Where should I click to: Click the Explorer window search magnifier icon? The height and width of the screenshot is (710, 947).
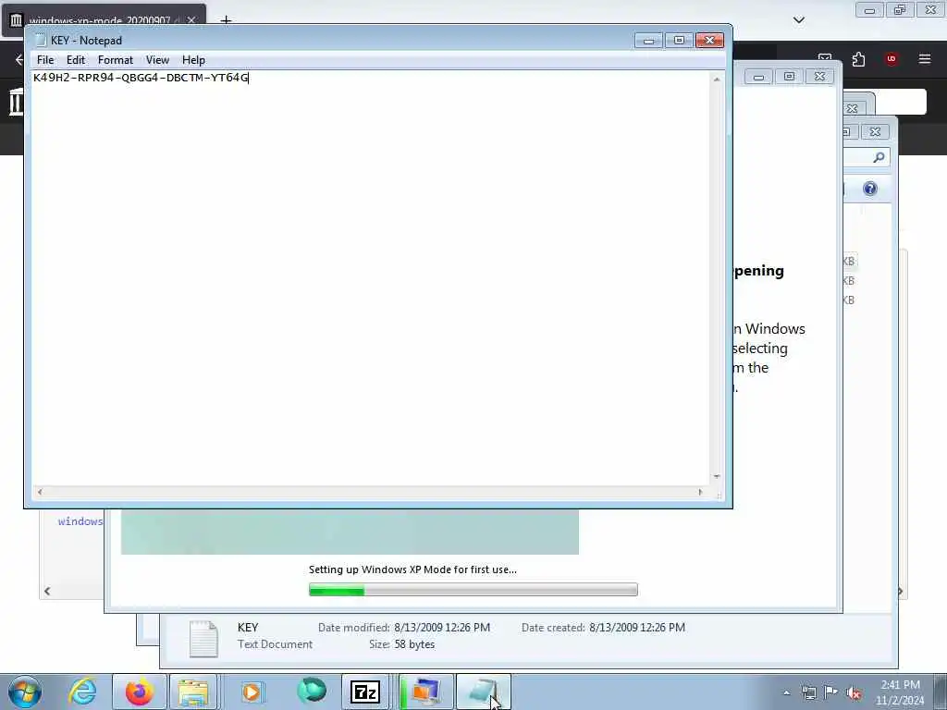(879, 157)
